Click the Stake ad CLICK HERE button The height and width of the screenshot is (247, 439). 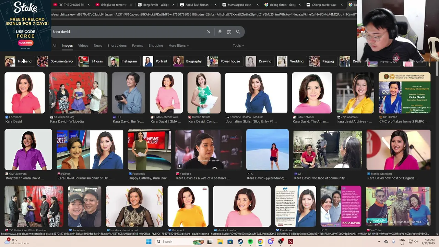[x=25, y=43]
